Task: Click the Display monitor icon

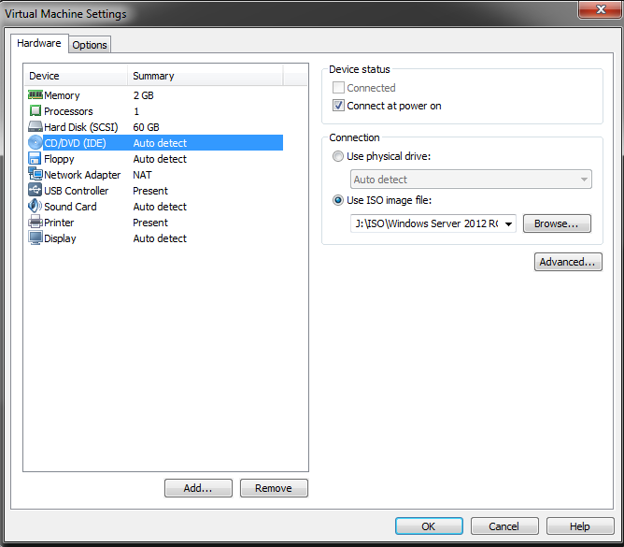Action: (35, 238)
